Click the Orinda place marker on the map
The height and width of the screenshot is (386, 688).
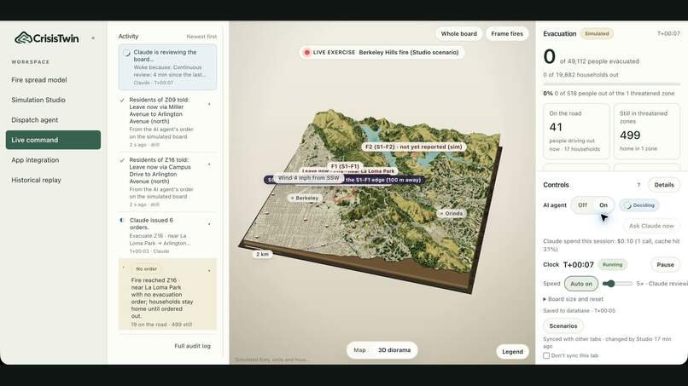coord(451,213)
